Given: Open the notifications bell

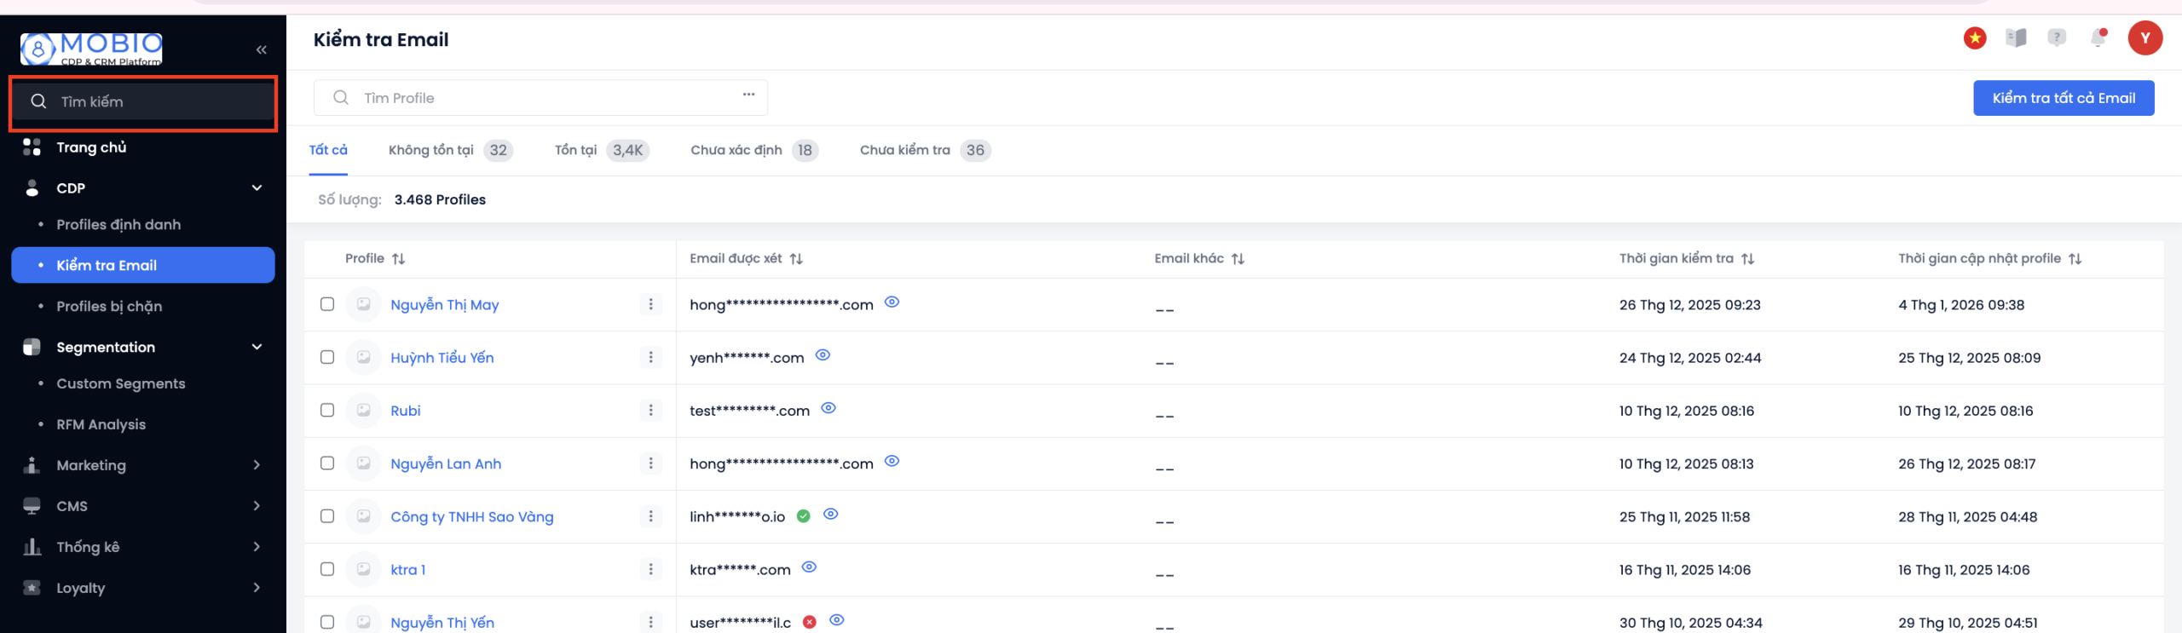Looking at the screenshot, I should (2098, 38).
